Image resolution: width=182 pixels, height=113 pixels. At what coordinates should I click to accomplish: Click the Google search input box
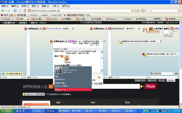click(x=161, y=11)
